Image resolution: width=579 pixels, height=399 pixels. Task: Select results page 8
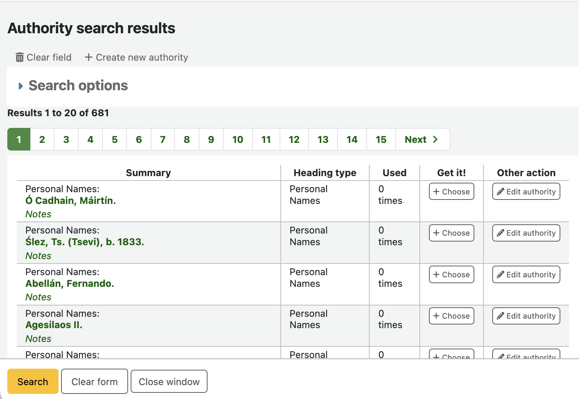coord(187,140)
